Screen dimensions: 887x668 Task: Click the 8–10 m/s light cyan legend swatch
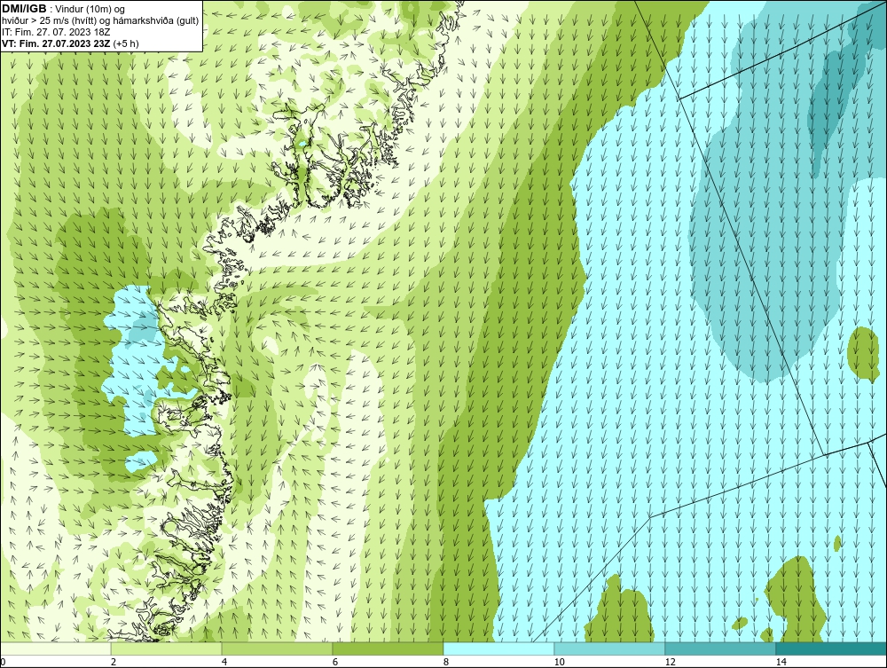pos(498,648)
